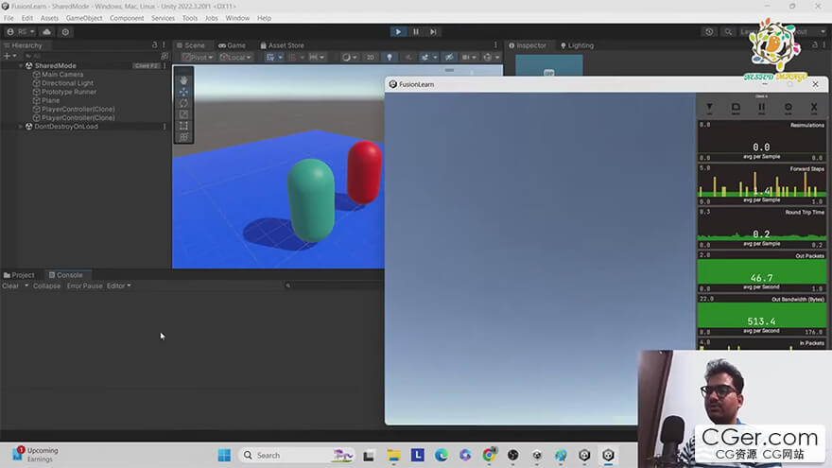832x468 pixels.
Task: Open the GameObject menu
Action: [84, 18]
